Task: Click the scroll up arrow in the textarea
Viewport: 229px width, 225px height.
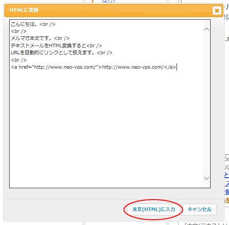Action: pyautogui.click(x=206, y=29)
